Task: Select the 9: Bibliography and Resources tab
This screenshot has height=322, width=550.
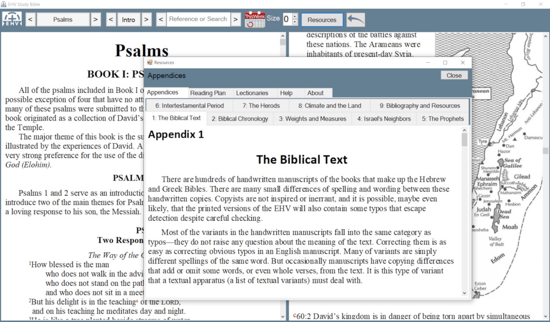Action: tap(419, 106)
